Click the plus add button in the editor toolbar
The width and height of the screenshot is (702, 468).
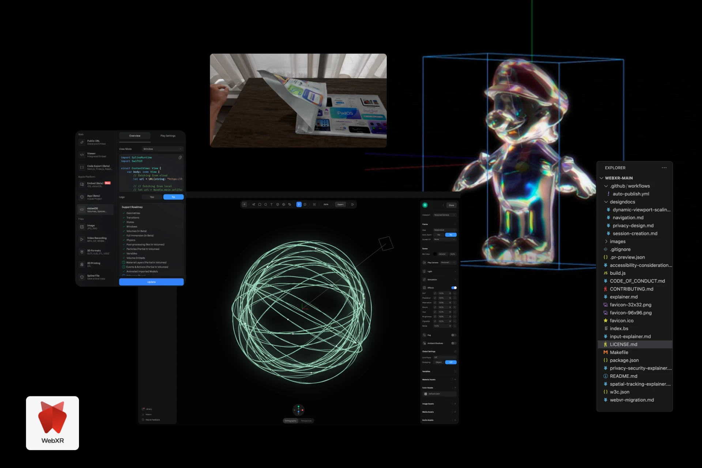tap(245, 204)
